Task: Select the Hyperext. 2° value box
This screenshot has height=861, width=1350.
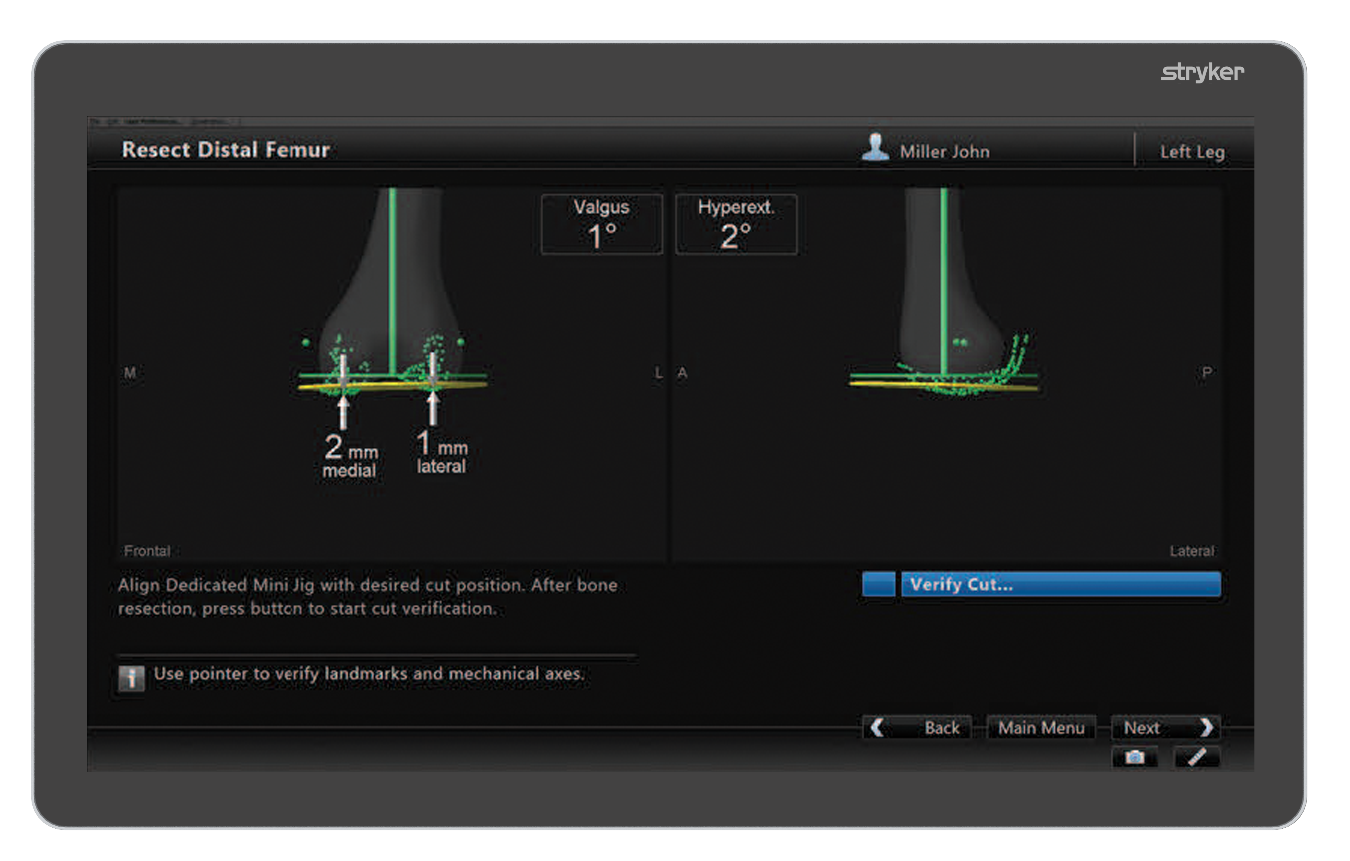Action: pyautogui.click(x=736, y=224)
